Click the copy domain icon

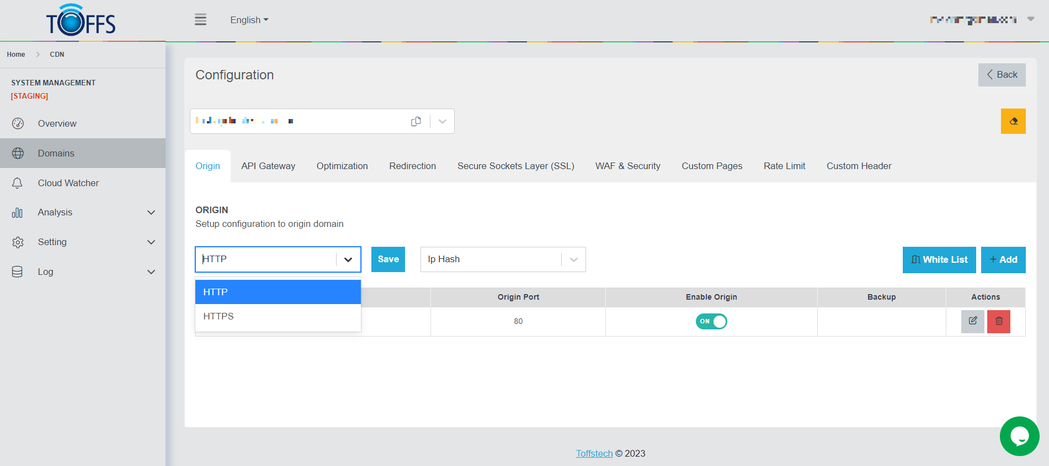point(416,121)
